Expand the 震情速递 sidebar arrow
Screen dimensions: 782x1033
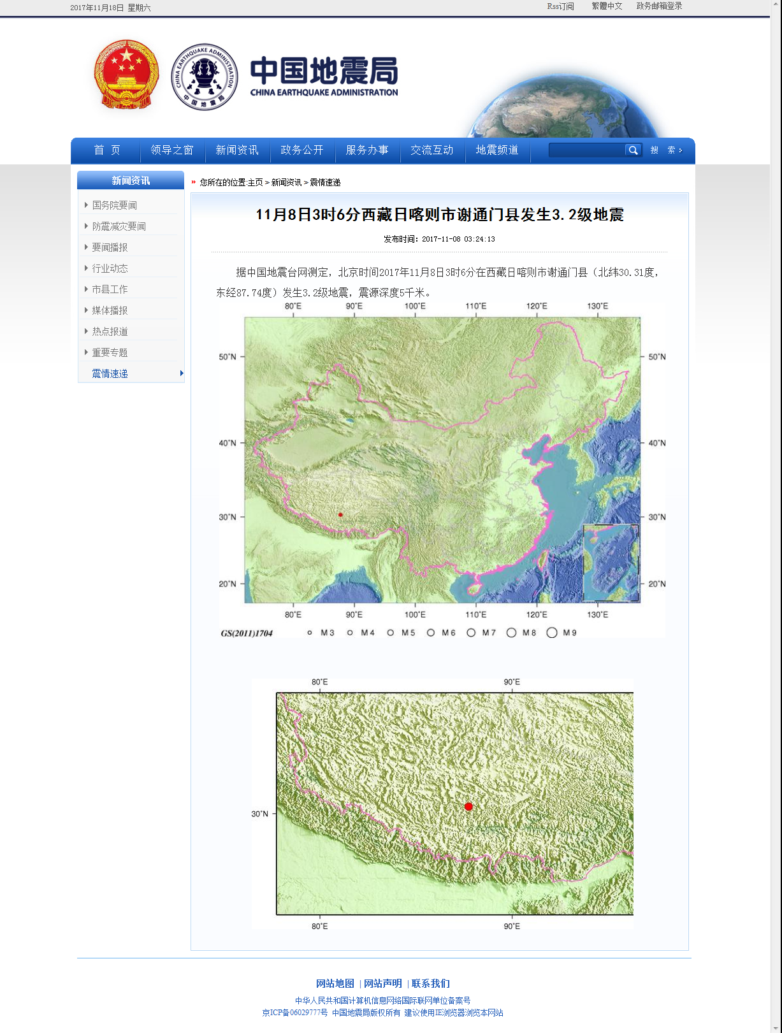182,373
